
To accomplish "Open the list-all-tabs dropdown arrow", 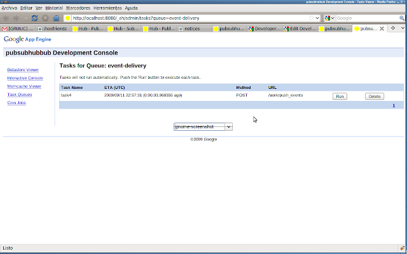I will [x=403, y=28].
